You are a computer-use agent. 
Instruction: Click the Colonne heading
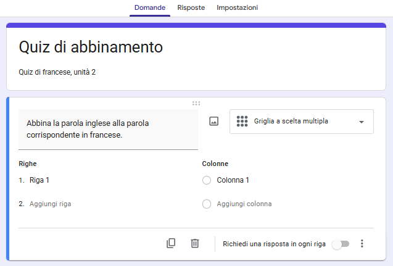tap(215, 164)
